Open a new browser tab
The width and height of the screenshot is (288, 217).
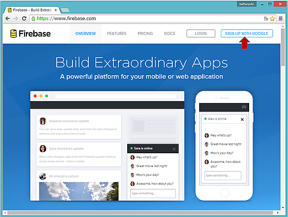click(65, 10)
